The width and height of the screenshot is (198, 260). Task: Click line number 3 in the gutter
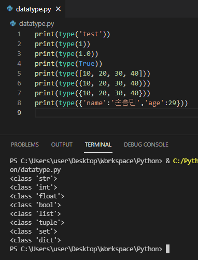pyautogui.click(x=19, y=54)
